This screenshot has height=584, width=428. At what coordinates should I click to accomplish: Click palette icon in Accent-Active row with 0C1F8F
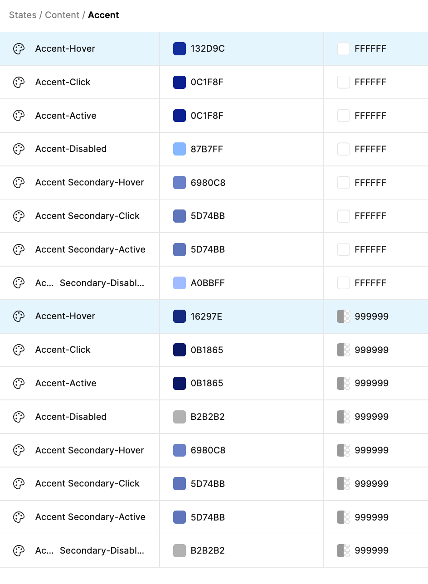pos(19,116)
